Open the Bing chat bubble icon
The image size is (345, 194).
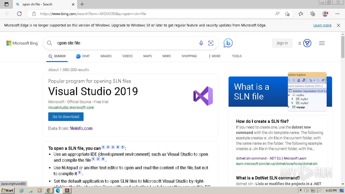click(228, 43)
